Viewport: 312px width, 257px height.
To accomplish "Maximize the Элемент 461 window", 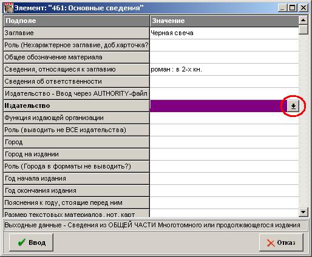I will (x=293, y=8).
